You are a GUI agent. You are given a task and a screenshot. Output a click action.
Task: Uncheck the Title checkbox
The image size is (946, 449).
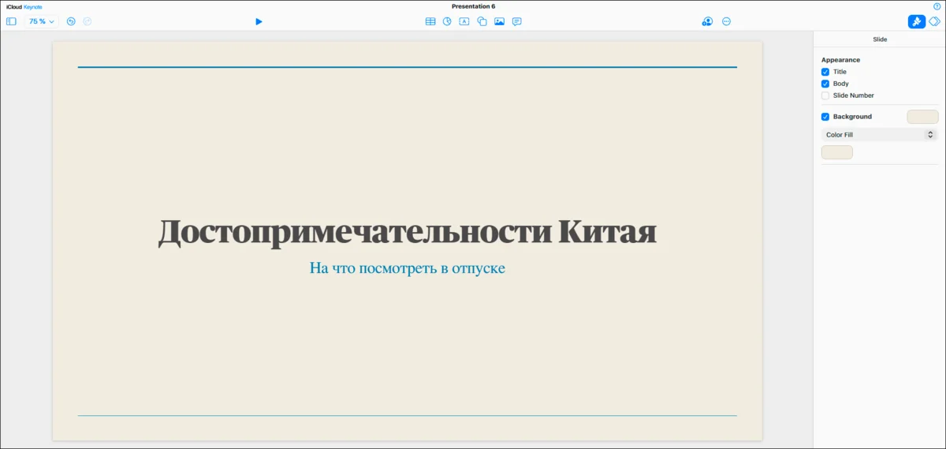[x=825, y=72]
